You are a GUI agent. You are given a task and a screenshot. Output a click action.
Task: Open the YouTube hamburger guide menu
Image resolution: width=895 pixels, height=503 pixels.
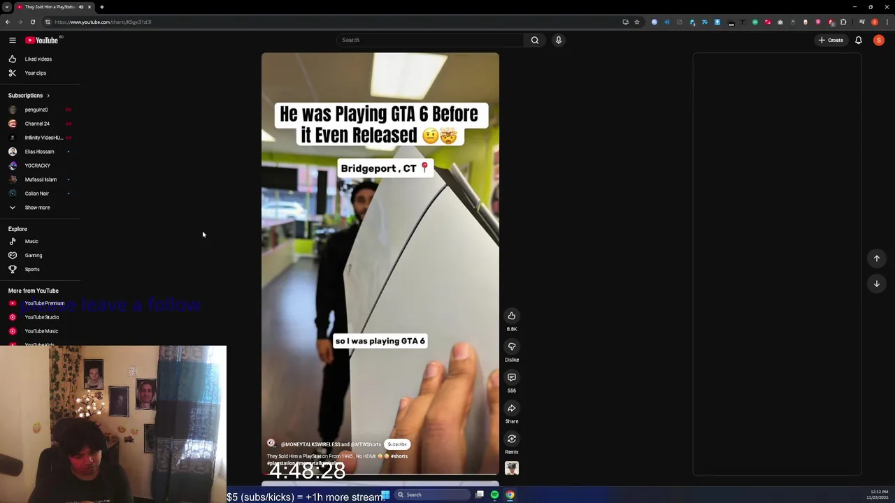(12, 40)
